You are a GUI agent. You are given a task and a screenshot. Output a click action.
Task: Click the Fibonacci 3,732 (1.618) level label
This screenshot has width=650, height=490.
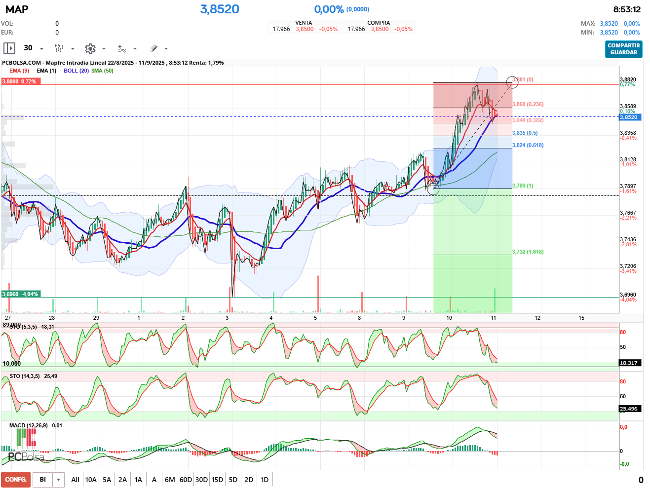click(528, 252)
